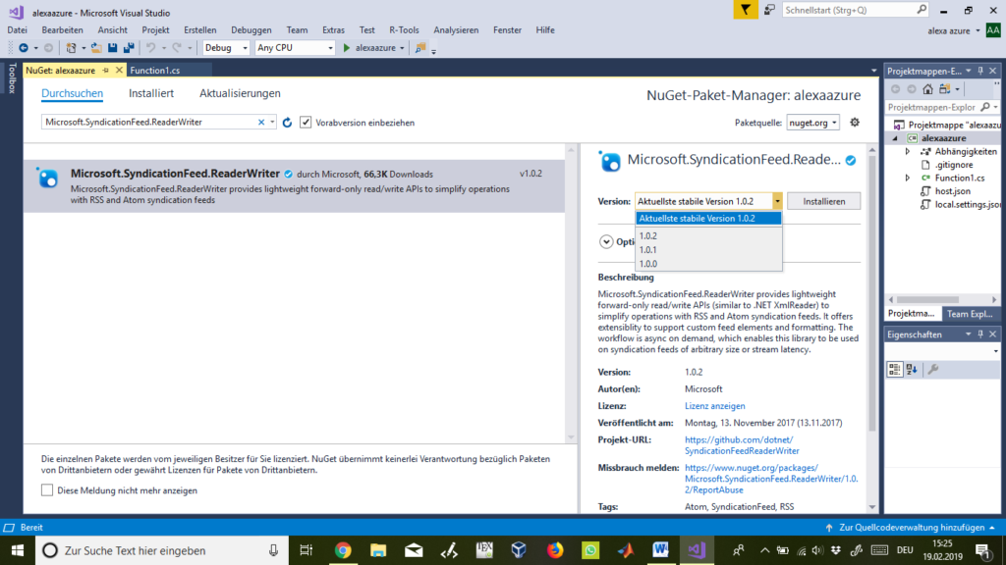
Task: Click the navigate backward toolbar arrow
Action: pyautogui.click(x=24, y=48)
